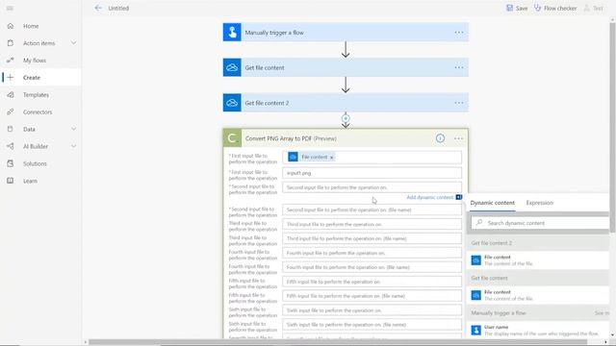Click Add dynamic content link
The width and height of the screenshot is (616, 346).
[x=430, y=197]
